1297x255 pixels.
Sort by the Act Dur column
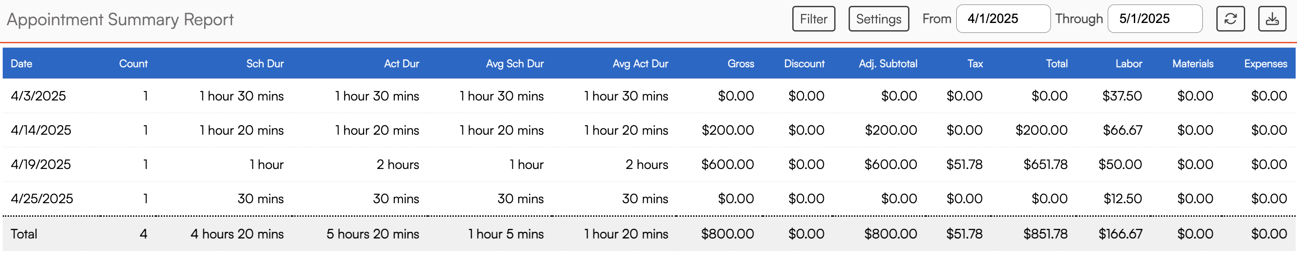(x=401, y=64)
